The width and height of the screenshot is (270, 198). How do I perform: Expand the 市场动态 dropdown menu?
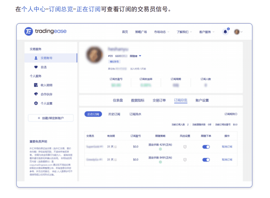[x=162, y=32]
